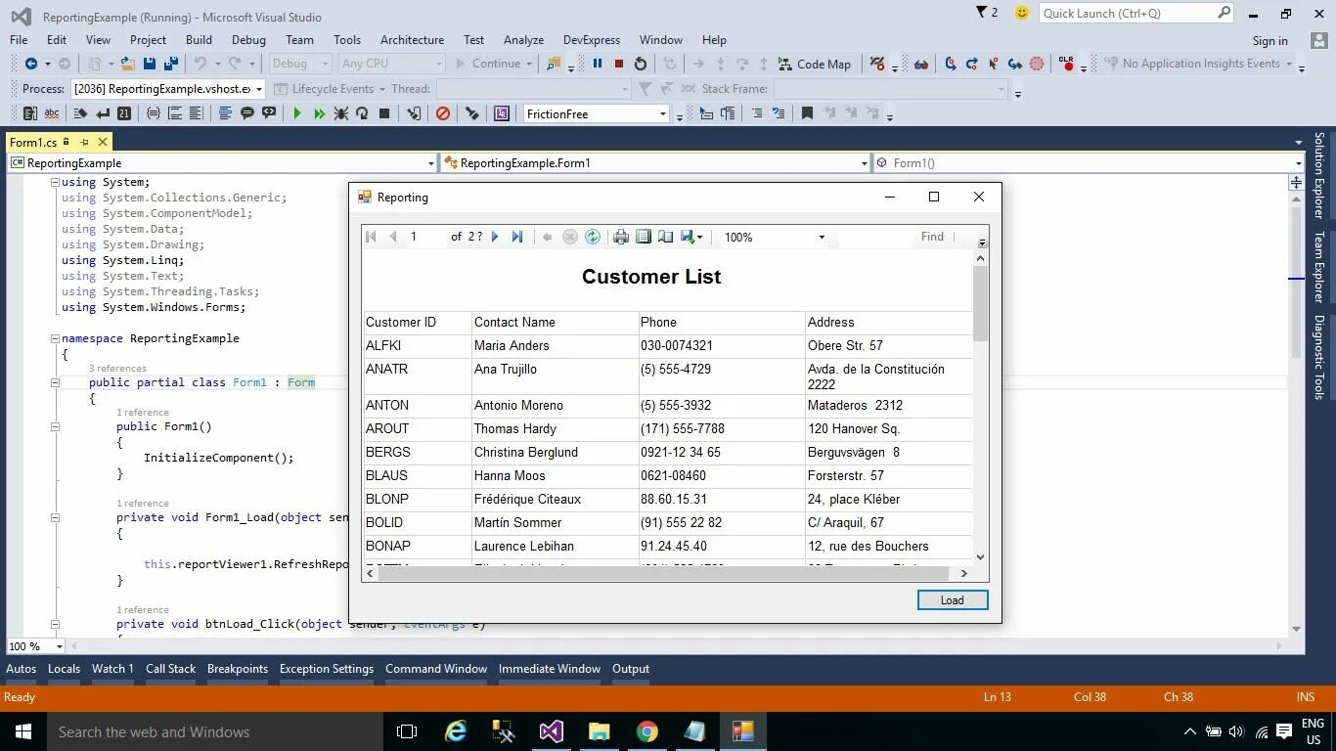1336x751 pixels.
Task: Click the Search the web and Windows box
Action: coord(215,731)
